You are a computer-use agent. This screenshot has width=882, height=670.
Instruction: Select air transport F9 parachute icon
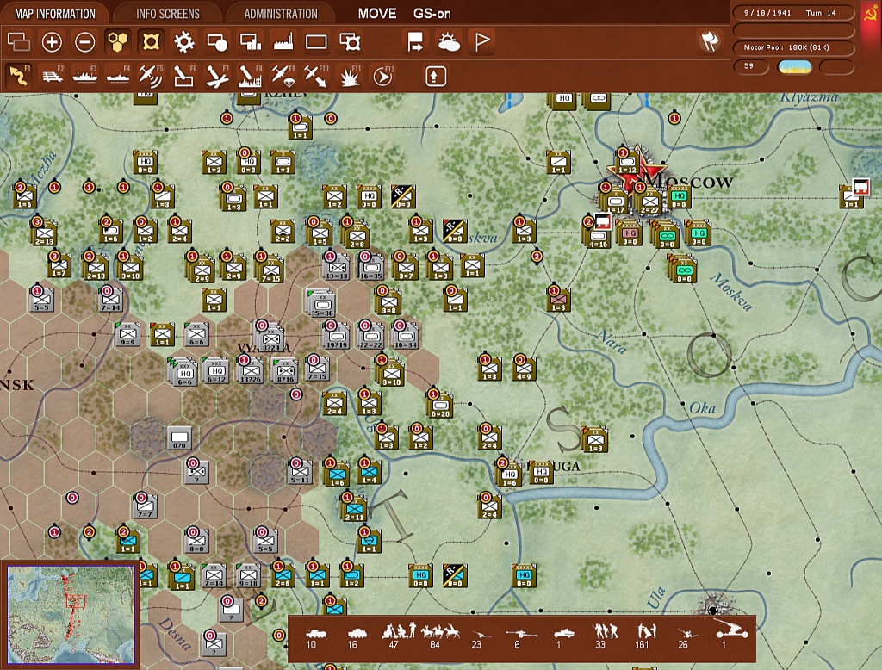[x=283, y=76]
